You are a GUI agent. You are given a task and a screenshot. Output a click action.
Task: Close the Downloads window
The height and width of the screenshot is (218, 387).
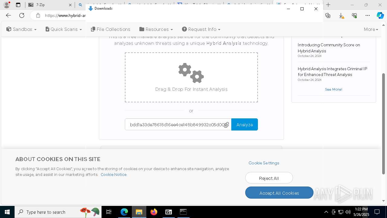click(316, 9)
